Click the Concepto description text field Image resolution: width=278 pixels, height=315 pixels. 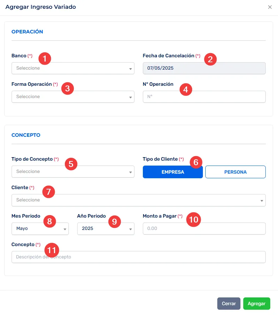pyautogui.click(x=138, y=257)
